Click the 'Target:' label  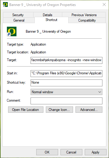12,60
